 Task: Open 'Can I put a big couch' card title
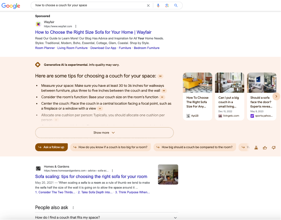pos(229,102)
